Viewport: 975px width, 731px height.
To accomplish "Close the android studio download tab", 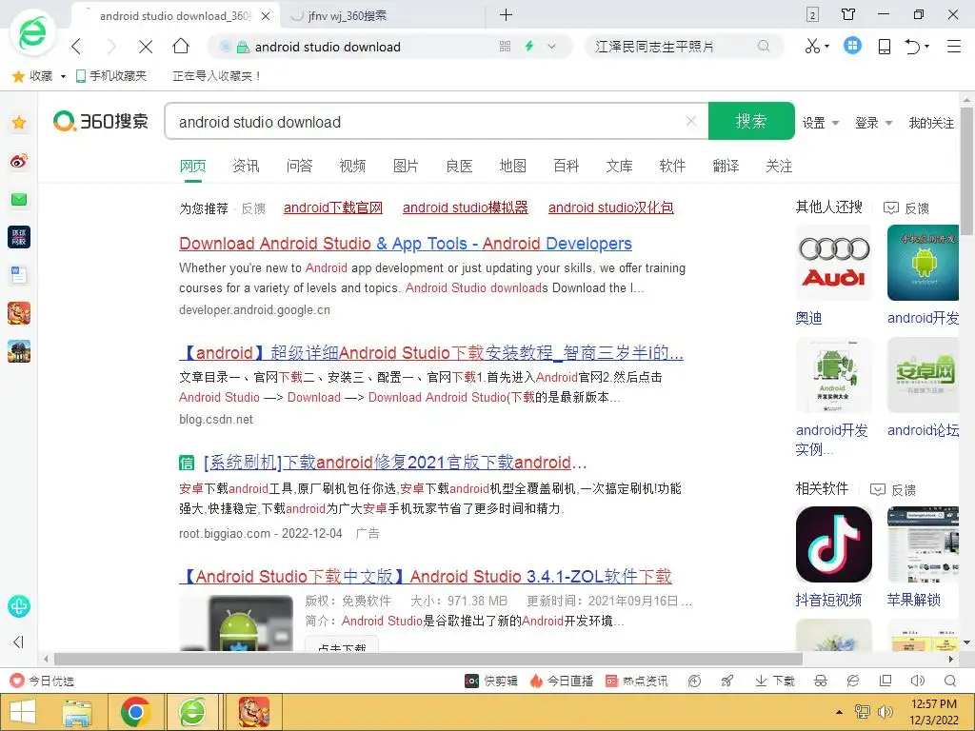I will (266, 16).
